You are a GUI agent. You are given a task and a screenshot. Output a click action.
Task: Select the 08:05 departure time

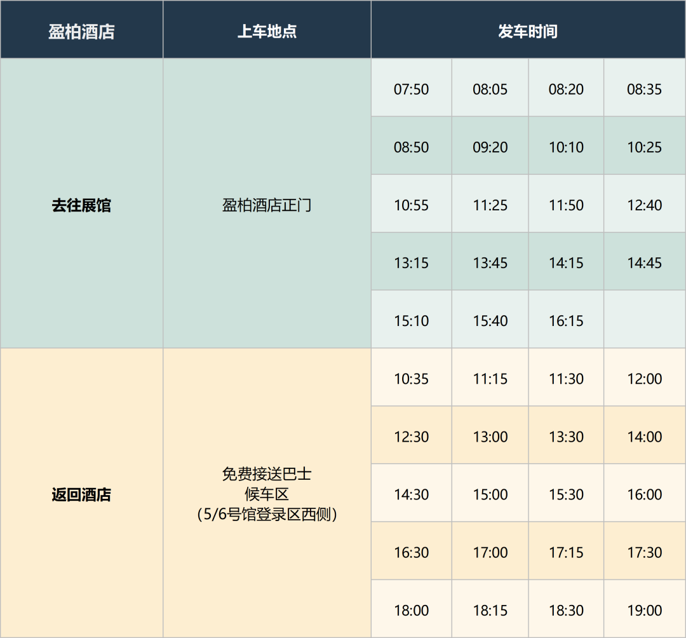[490, 88]
